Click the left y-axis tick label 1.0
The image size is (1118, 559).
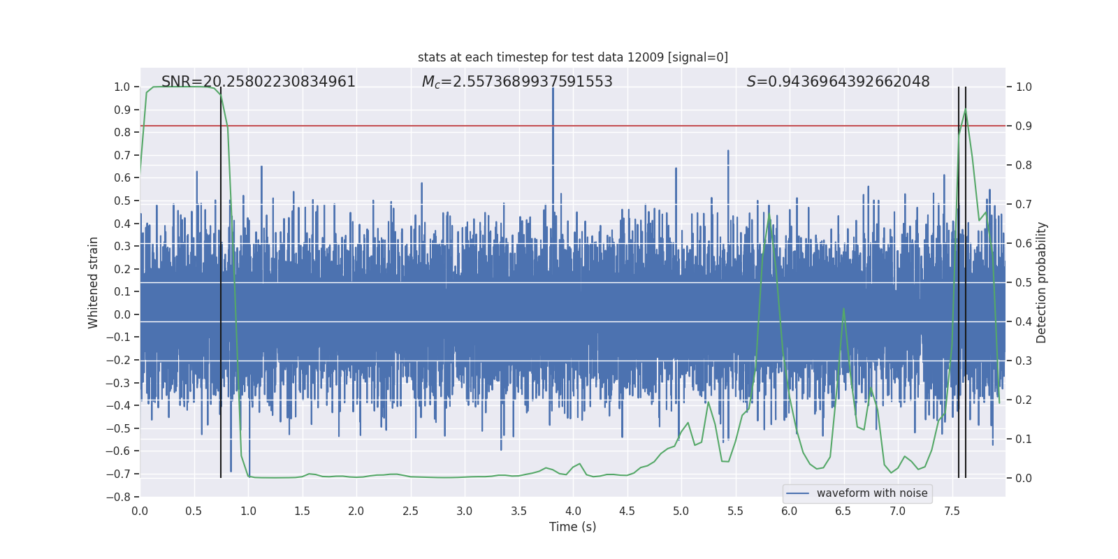(x=122, y=87)
